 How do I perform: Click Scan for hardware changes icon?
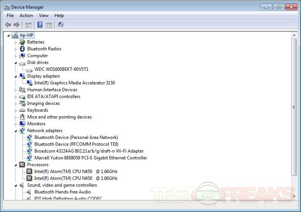pos(61,25)
